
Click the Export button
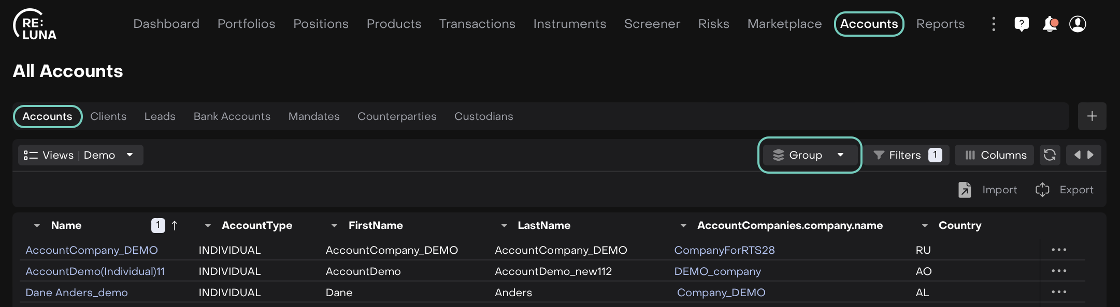click(1065, 190)
